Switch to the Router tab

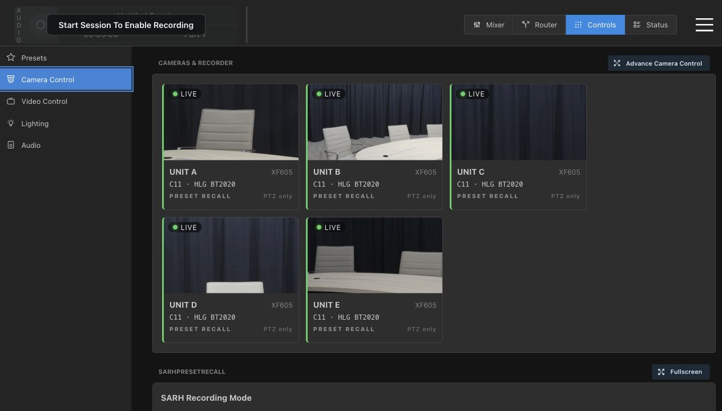click(x=539, y=25)
